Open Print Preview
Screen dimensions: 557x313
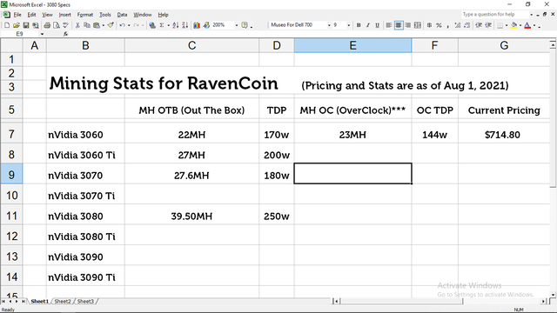tap(56, 25)
